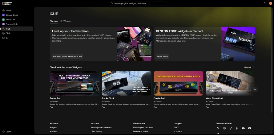The width and height of the screenshot is (274, 135).
Task: Switch to the Discover tab
Action: (54, 21)
